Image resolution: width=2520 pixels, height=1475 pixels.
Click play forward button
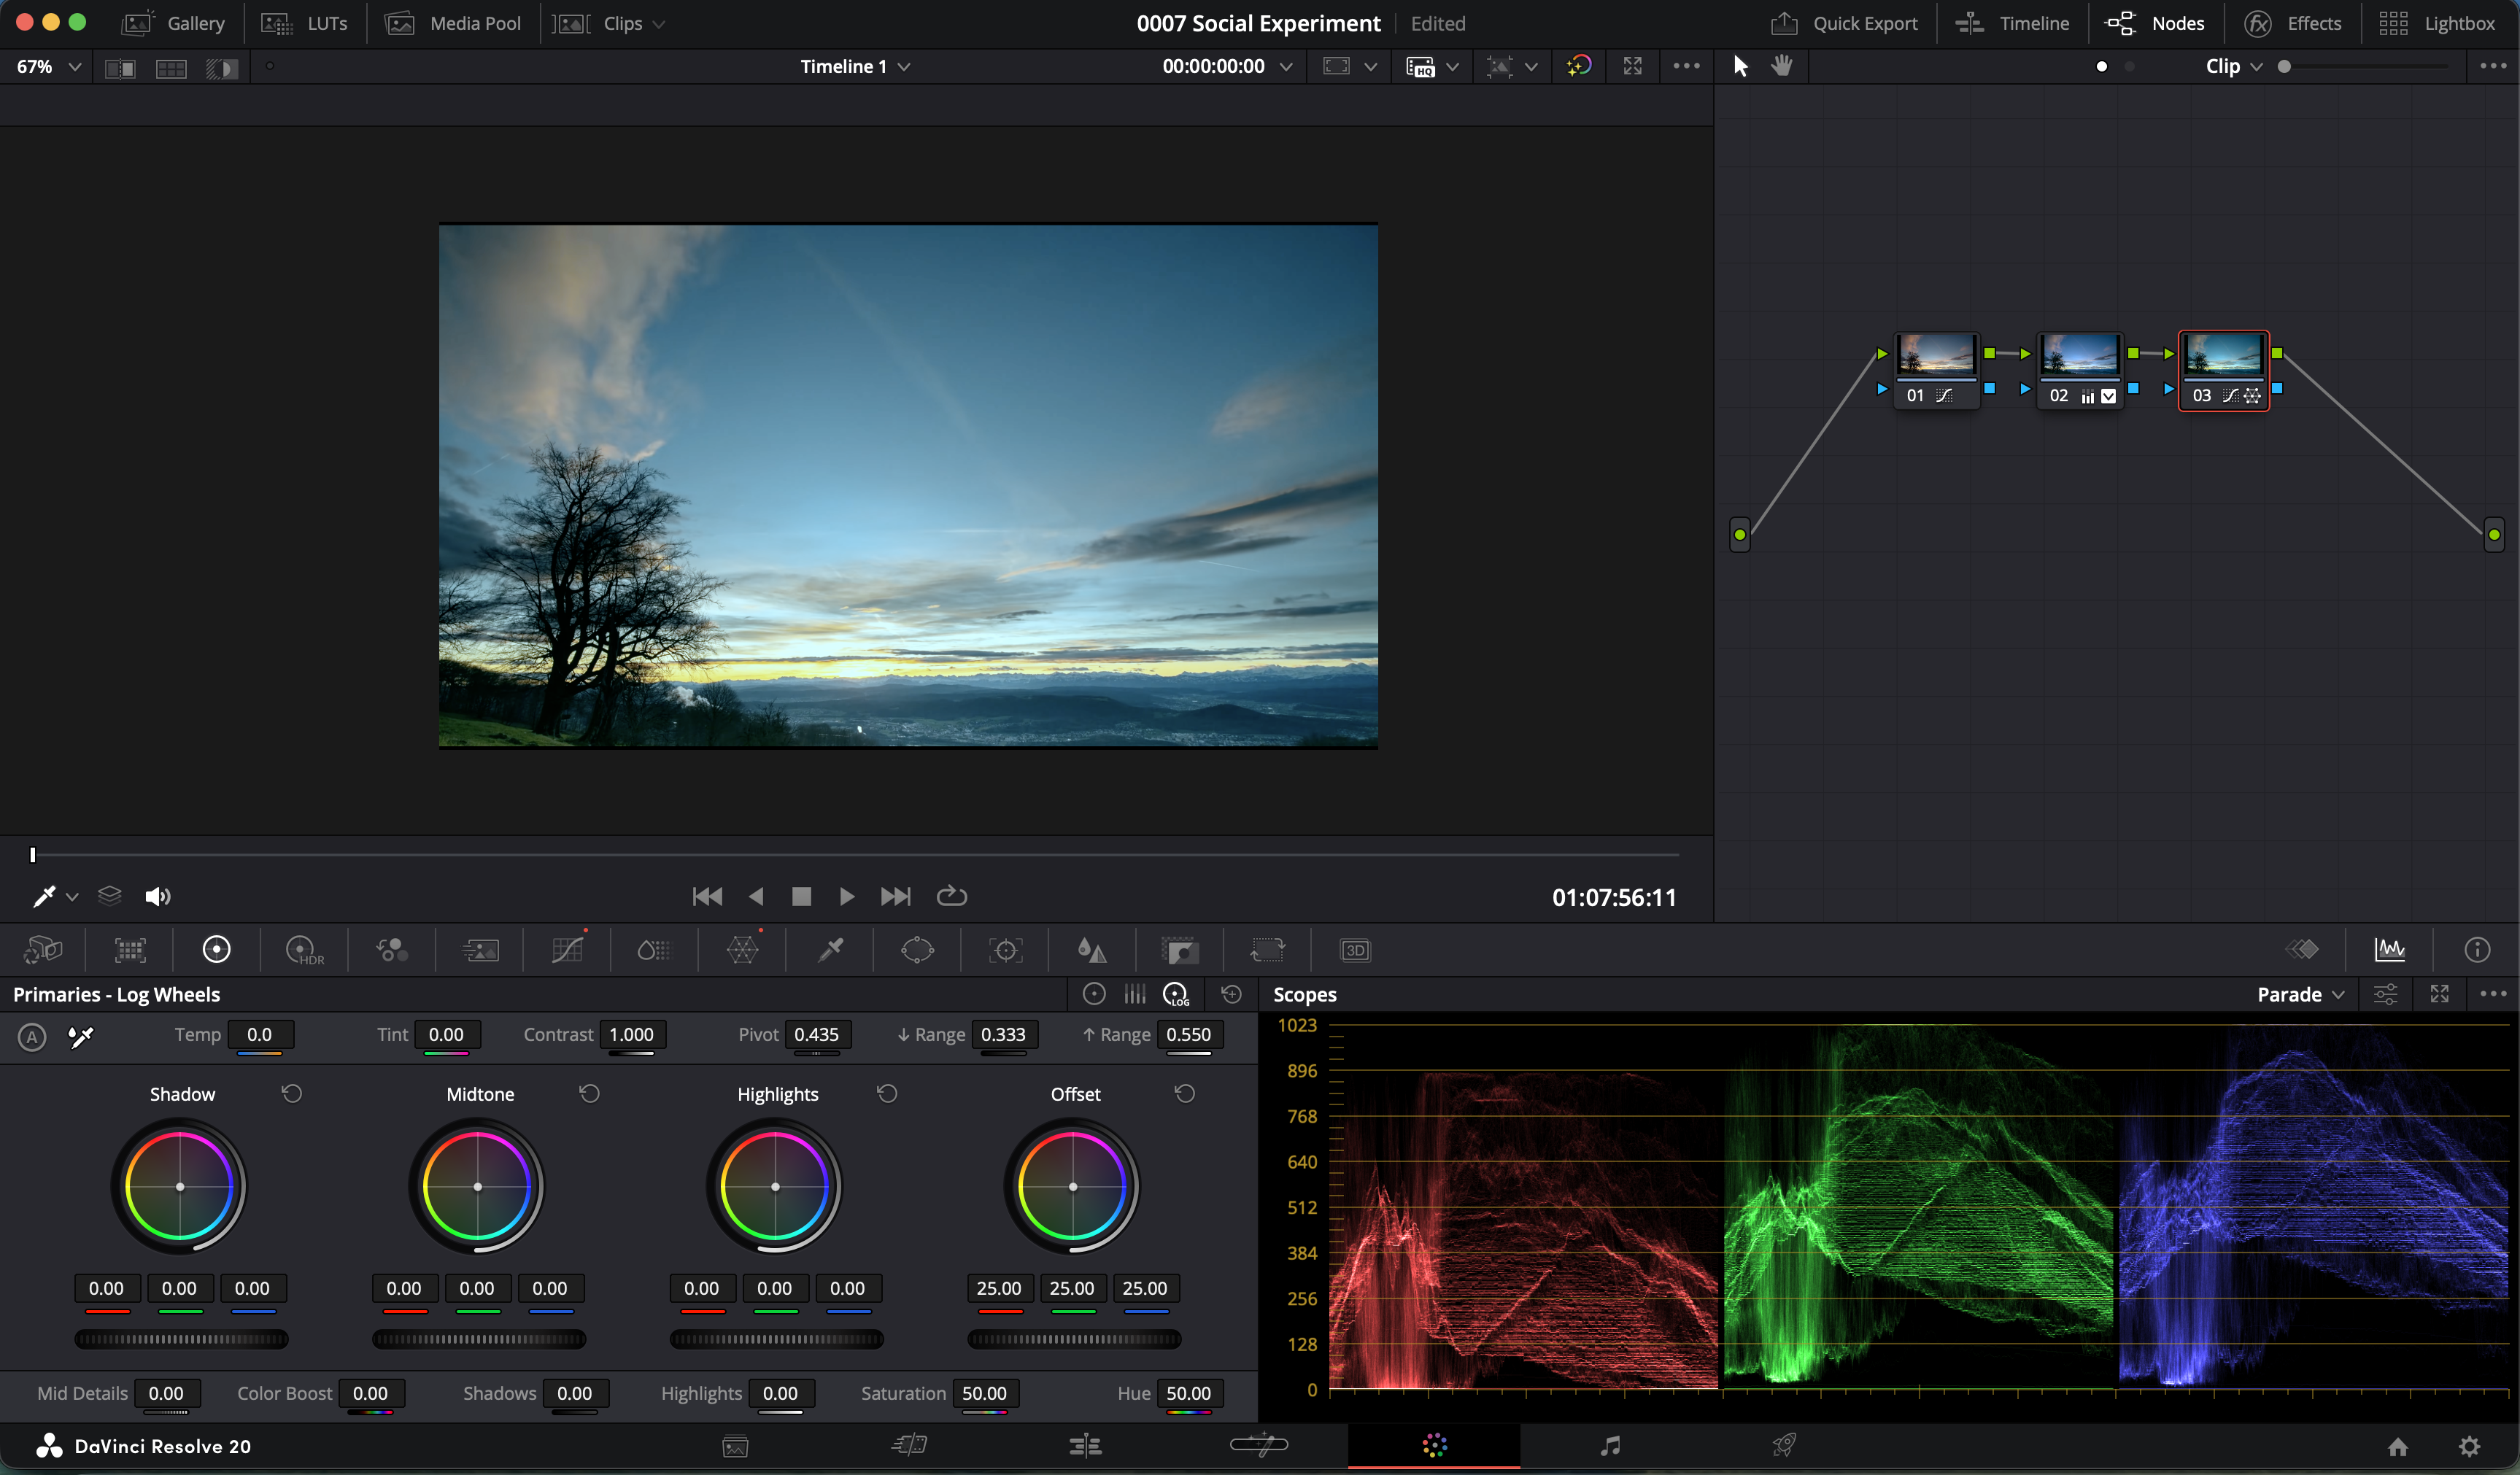point(847,896)
